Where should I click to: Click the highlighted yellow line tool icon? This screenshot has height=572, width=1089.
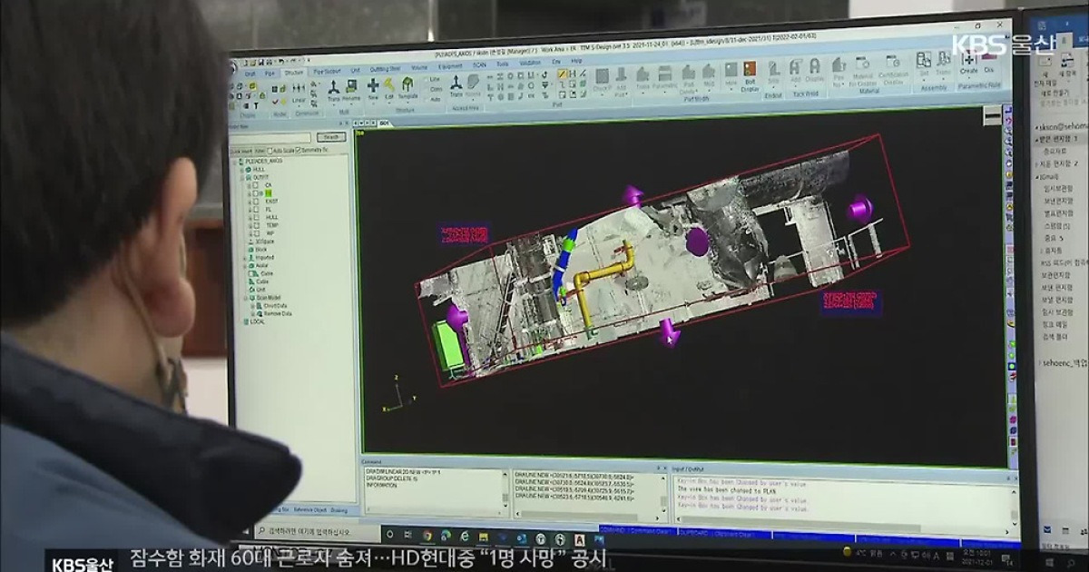[562, 74]
